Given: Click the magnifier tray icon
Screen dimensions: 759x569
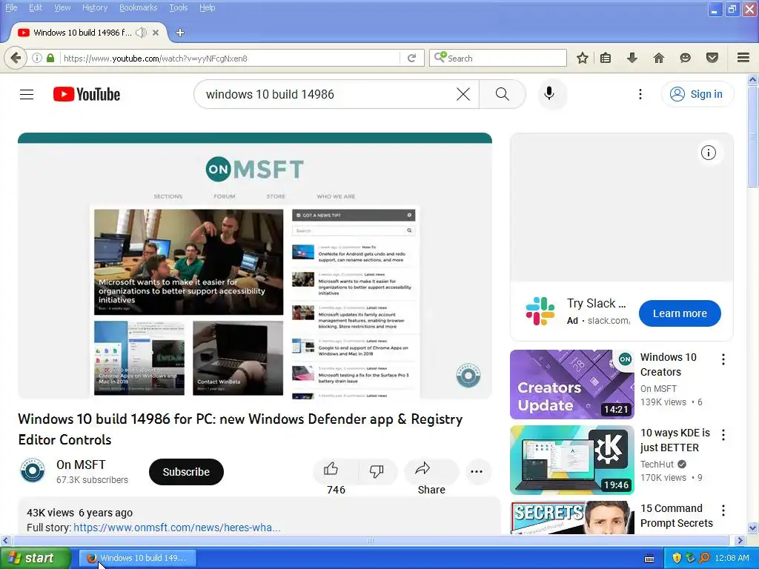Looking at the screenshot, I should pyautogui.click(x=704, y=558).
